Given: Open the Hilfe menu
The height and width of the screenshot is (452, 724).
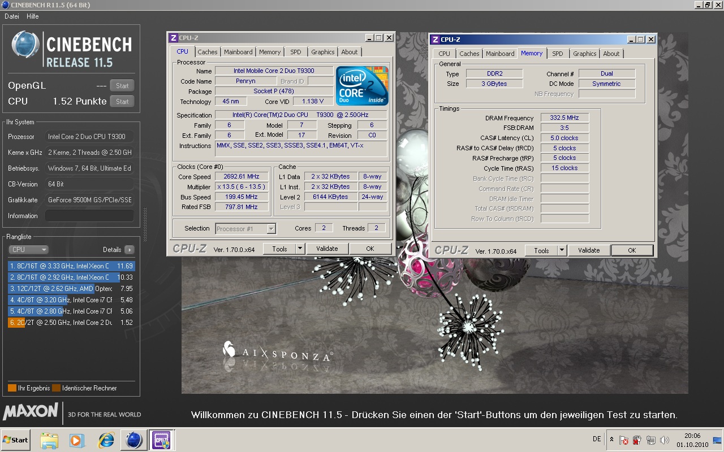Looking at the screenshot, I should (33, 16).
